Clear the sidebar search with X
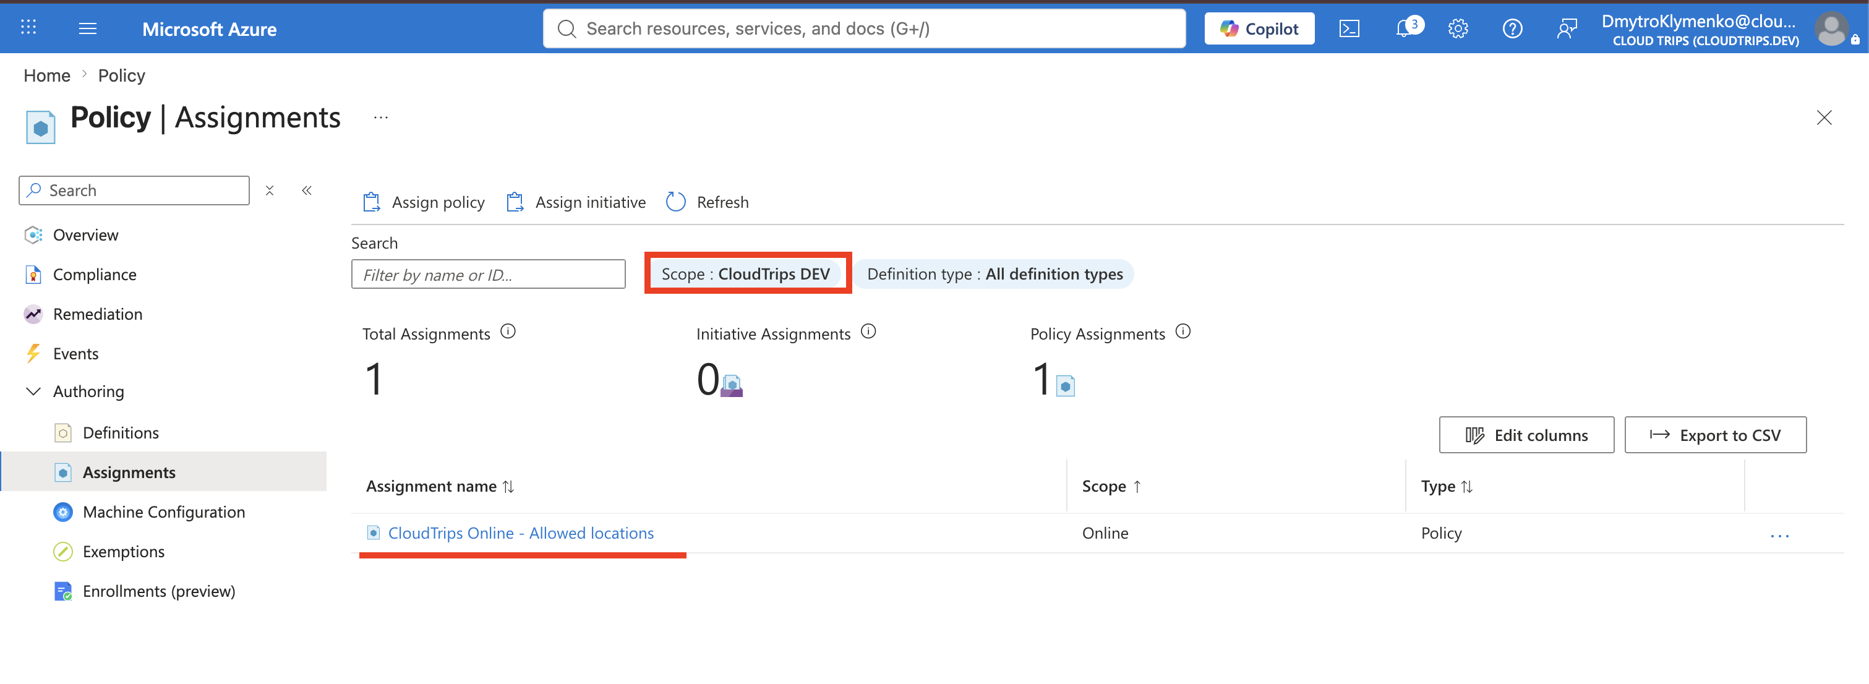The image size is (1869, 684). 269,190
